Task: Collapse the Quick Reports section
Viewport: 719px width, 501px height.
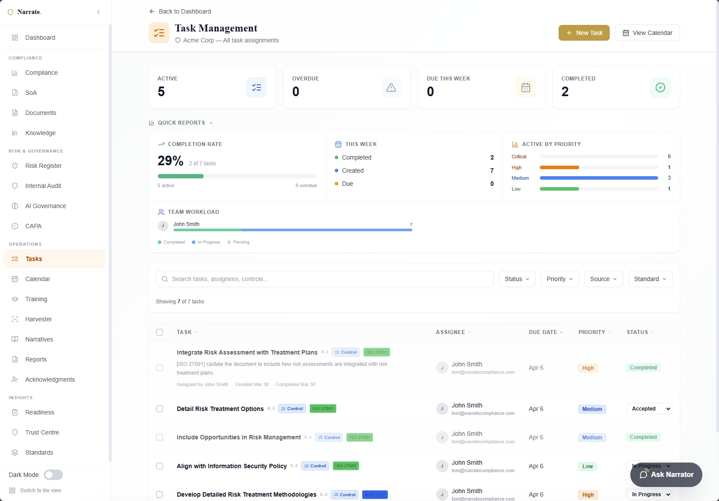Action: (212, 123)
